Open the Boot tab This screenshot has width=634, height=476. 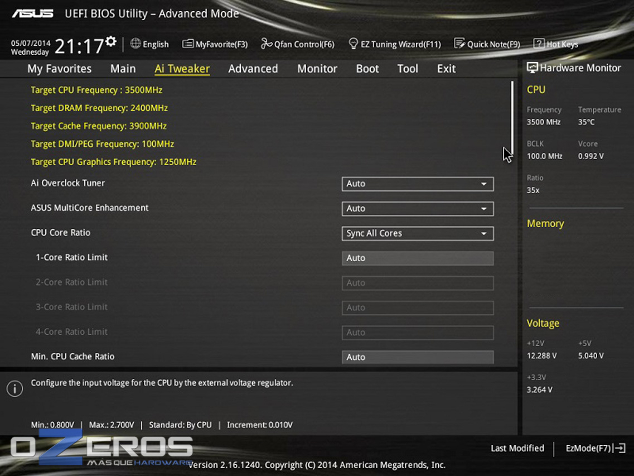(x=367, y=69)
